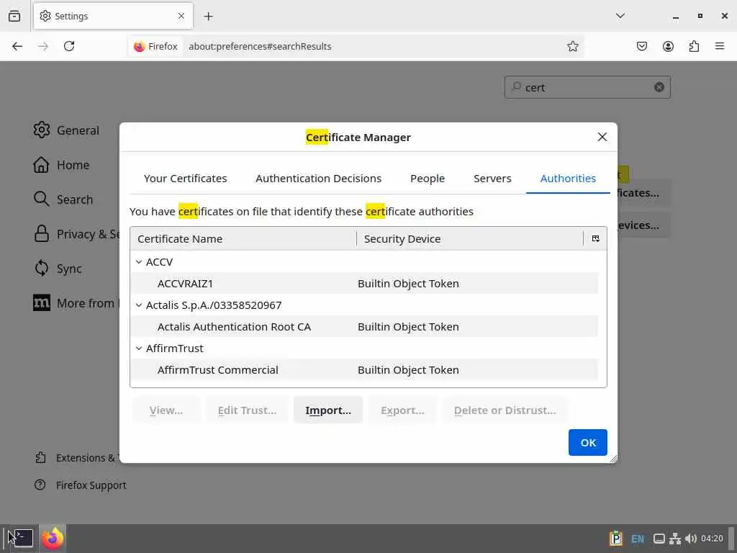Viewport: 737px width, 553px height.
Task: Click the display tray icon
Action: [659, 539]
